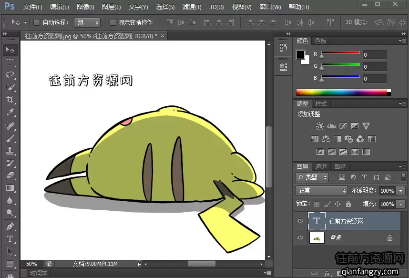Select the Pen tool
The image size is (409, 278).
tap(10, 227)
